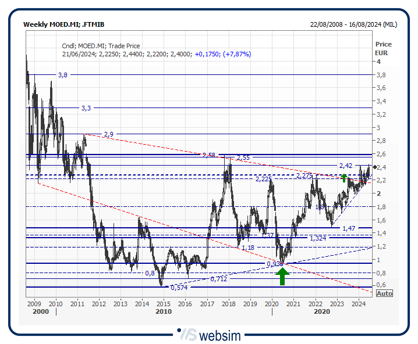The image size is (418, 344).
Task: Click the 2015 year on the time axis
Action: tap(163, 303)
